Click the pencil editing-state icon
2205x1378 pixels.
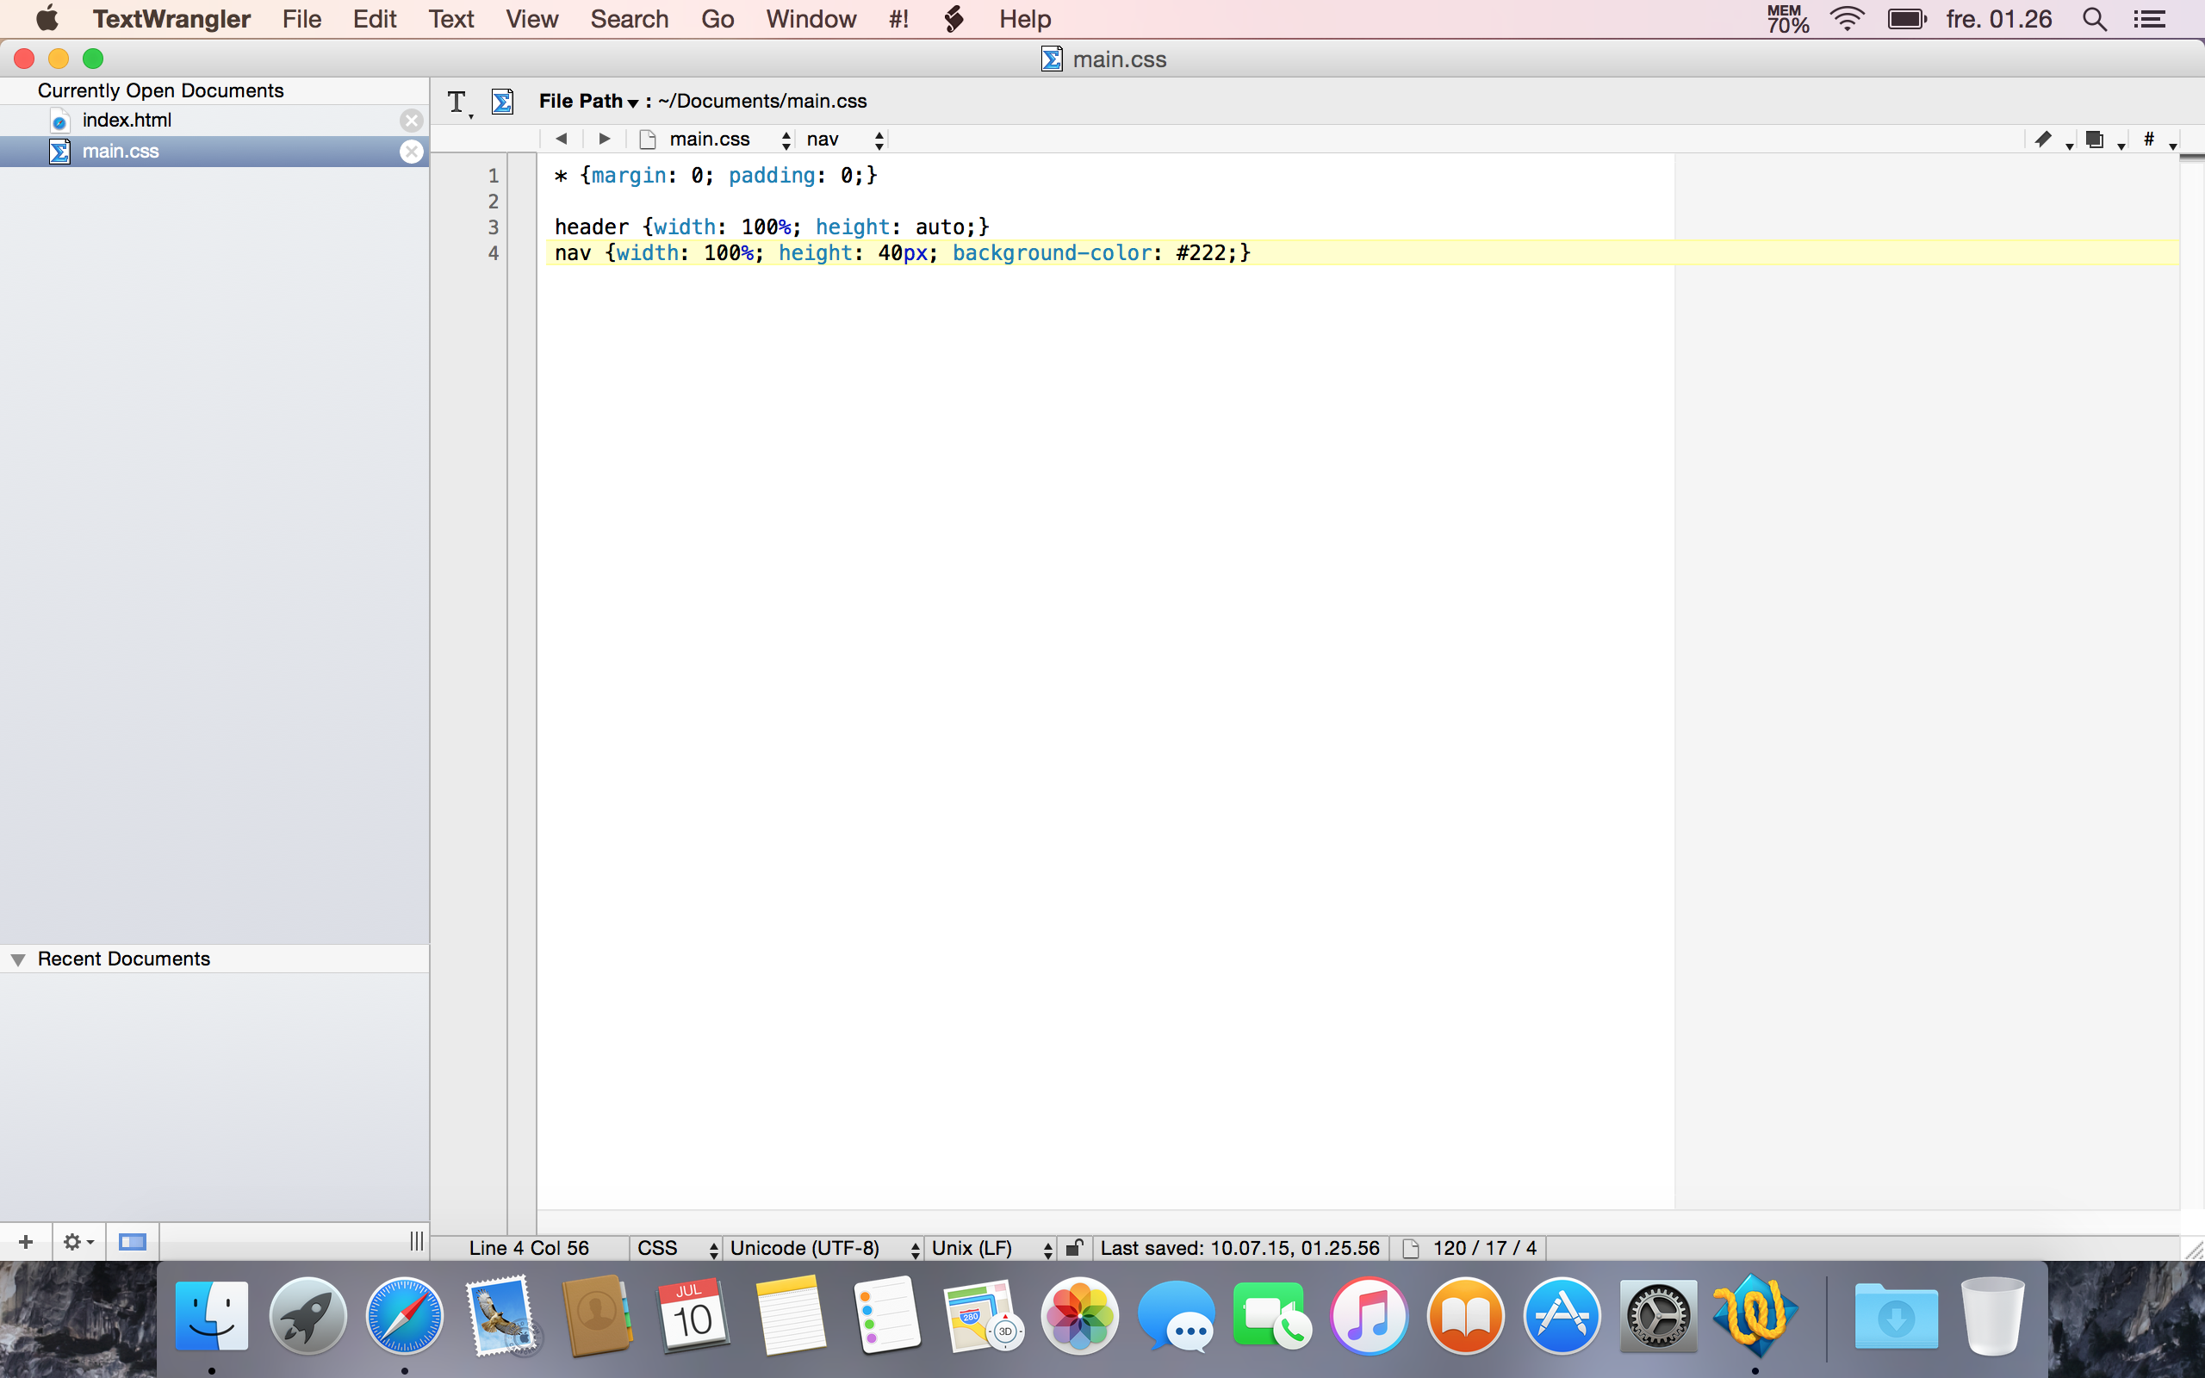tap(2044, 140)
